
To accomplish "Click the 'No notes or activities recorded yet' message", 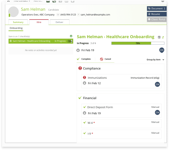I will [x=41, y=50].
